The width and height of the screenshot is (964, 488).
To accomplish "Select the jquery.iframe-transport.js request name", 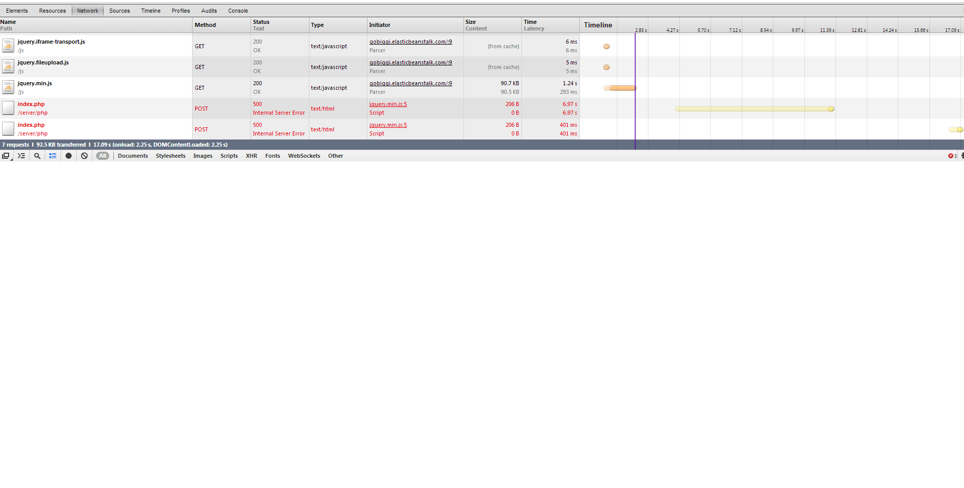I will [x=51, y=42].
